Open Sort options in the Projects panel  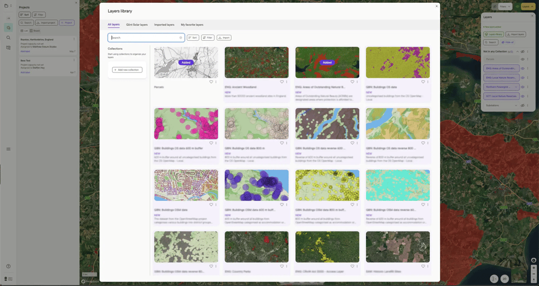[x=25, y=15]
